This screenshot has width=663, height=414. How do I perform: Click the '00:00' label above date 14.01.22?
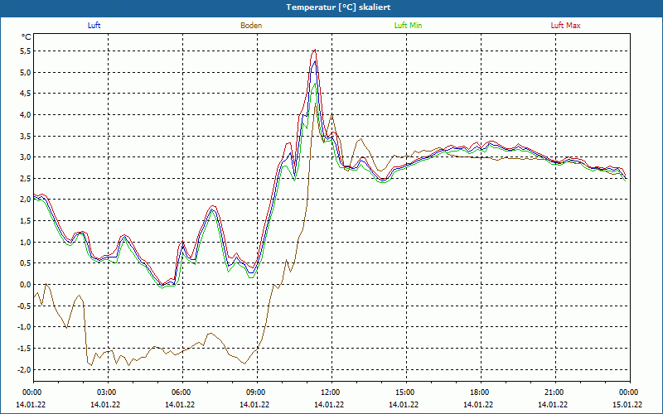[x=31, y=392]
